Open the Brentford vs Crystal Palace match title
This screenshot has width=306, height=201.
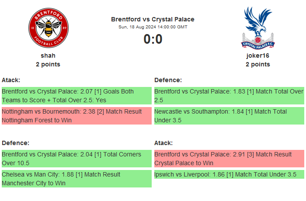[153, 19]
